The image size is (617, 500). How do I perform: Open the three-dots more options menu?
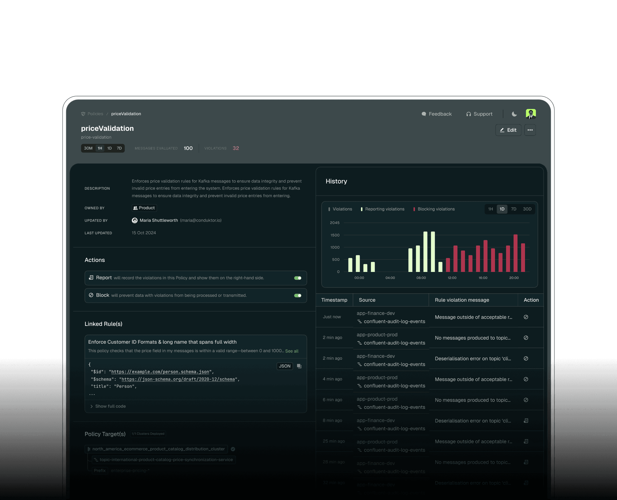pyautogui.click(x=530, y=130)
